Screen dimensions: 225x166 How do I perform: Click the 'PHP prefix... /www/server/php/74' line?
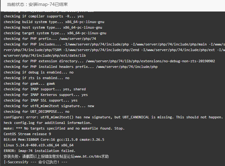(50, 39)
